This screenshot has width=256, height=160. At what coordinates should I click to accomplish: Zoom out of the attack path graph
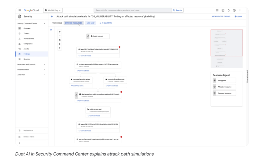coord(60,36)
